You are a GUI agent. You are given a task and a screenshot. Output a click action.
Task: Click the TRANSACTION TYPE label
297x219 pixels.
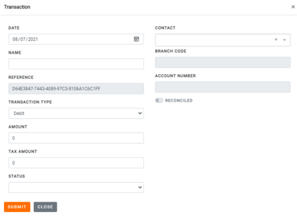pyautogui.click(x=30, y=102)
